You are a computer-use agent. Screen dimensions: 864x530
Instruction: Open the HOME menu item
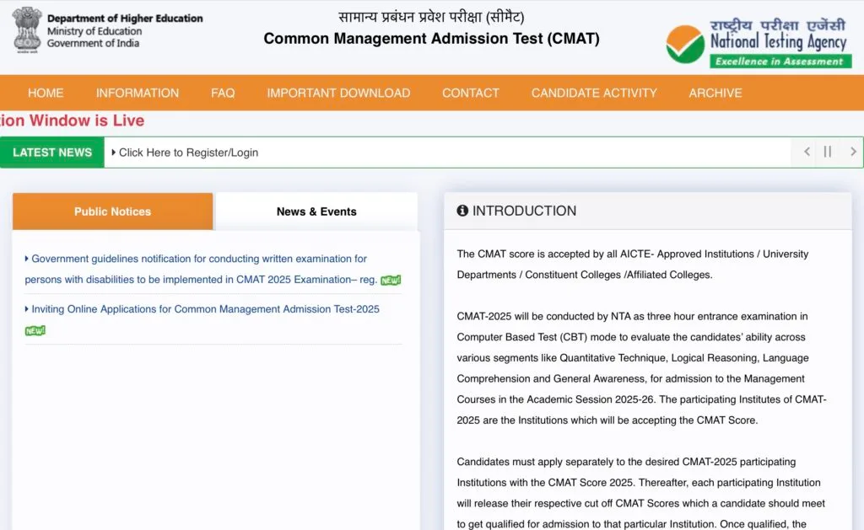tap(46, 93)
